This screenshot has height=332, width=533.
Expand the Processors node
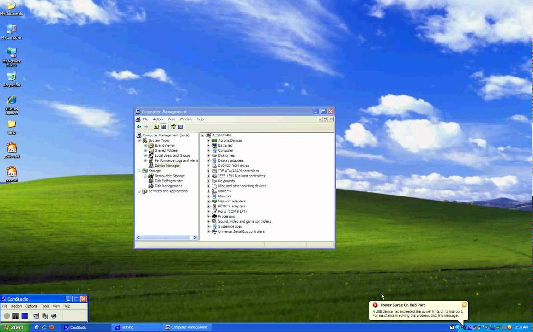[209, 216]
